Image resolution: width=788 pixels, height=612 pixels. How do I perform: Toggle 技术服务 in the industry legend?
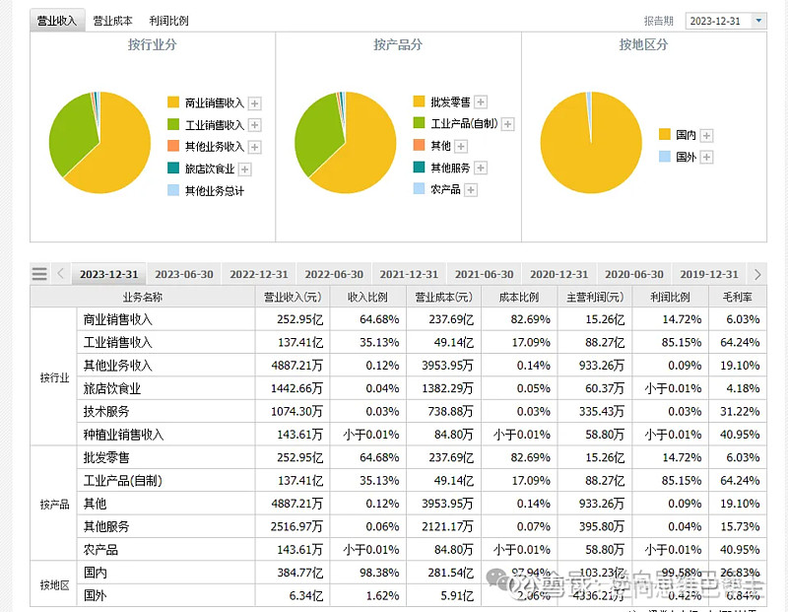(104, 411)
